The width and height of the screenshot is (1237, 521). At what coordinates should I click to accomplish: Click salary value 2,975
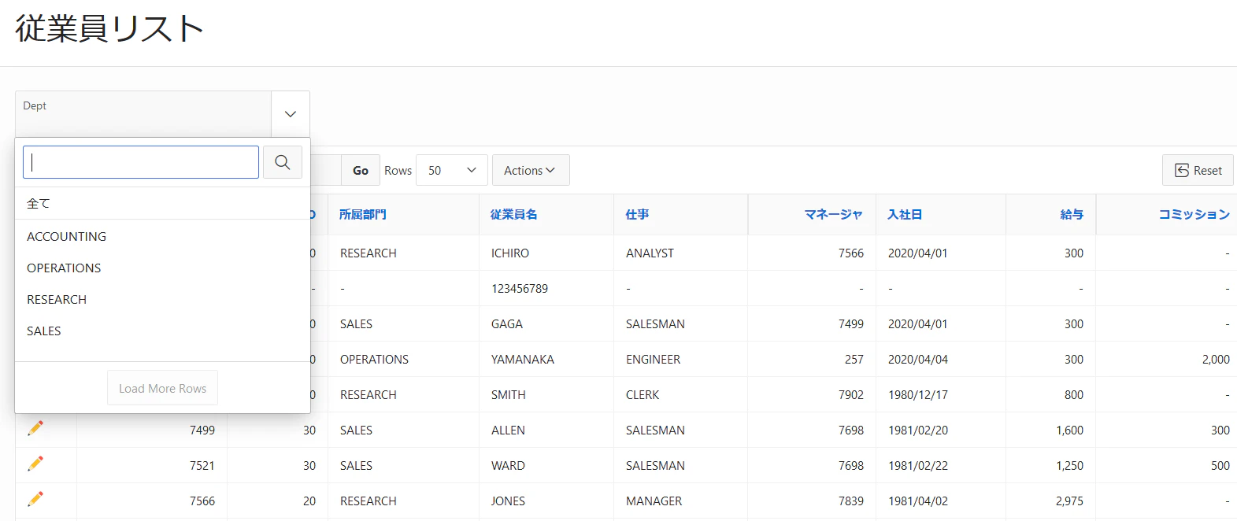1069,501
